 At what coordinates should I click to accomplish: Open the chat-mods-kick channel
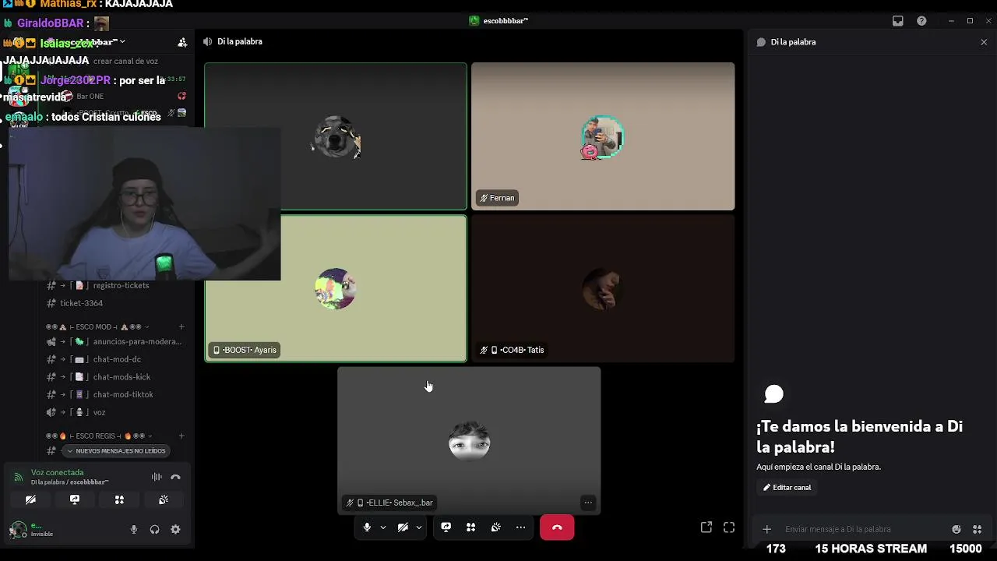click(117, 377)
